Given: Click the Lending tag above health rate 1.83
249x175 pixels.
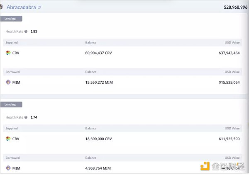Looking at the screenshot, I should (x=11, y=19).
